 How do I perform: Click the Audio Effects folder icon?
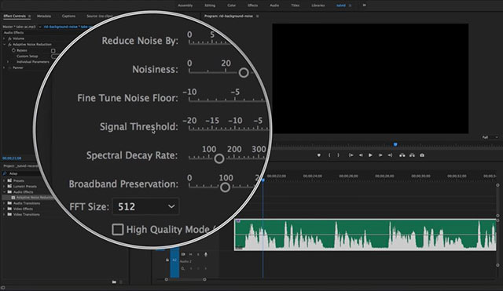(9, 191)
